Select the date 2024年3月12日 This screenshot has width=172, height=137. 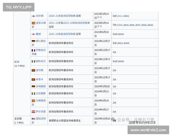(101, 93)
